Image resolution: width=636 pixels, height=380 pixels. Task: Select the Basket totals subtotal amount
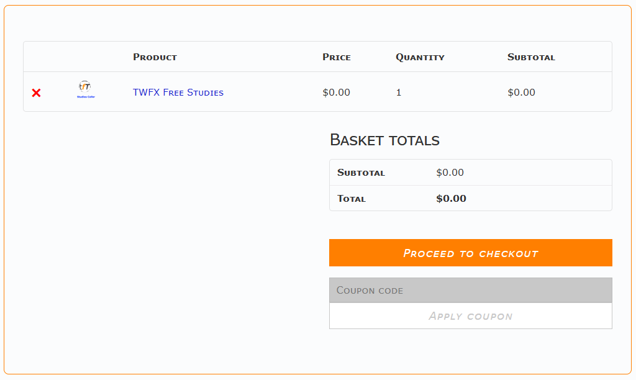pyautogui.click(x=450, y=173)
